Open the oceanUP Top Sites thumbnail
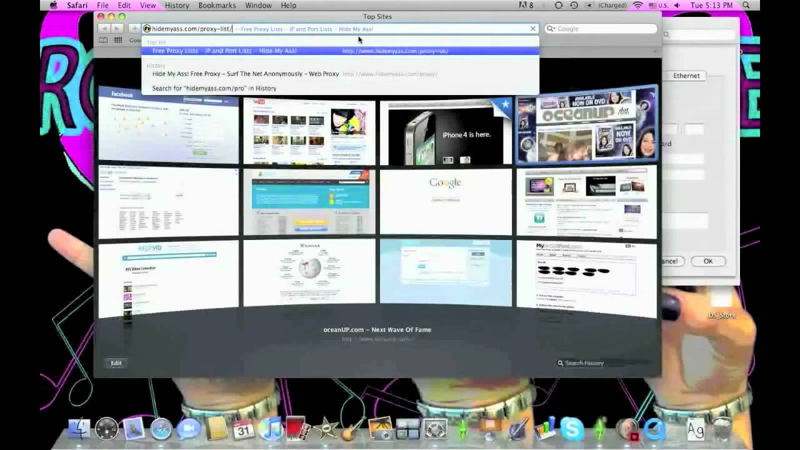Viewport: 800px width, 450px height. click(x=587, y=124)
